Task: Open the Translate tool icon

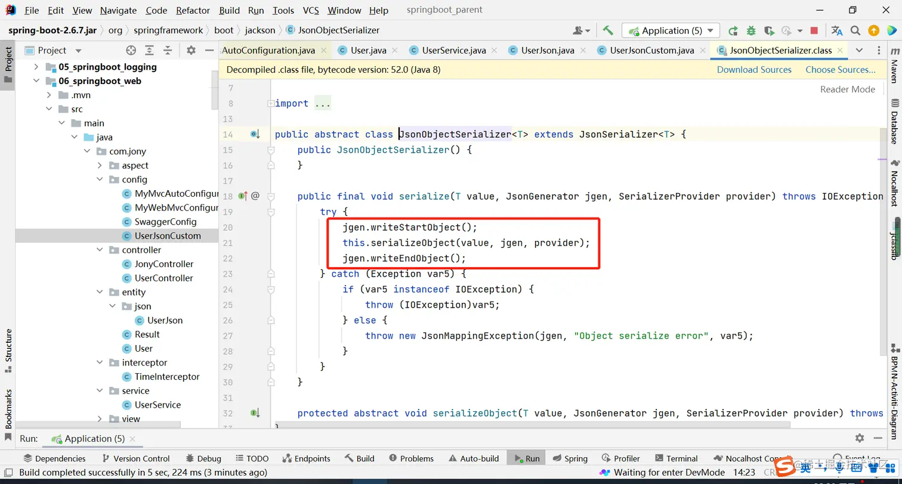Action: point(837,30)
